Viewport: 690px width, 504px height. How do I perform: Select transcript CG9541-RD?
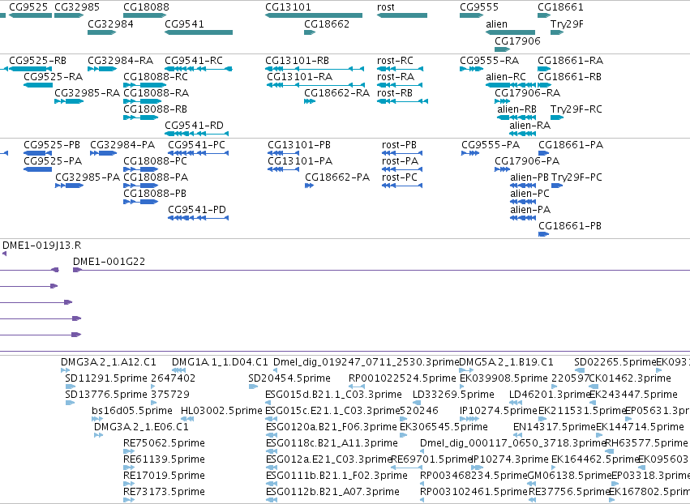click(x=197, y=134)
